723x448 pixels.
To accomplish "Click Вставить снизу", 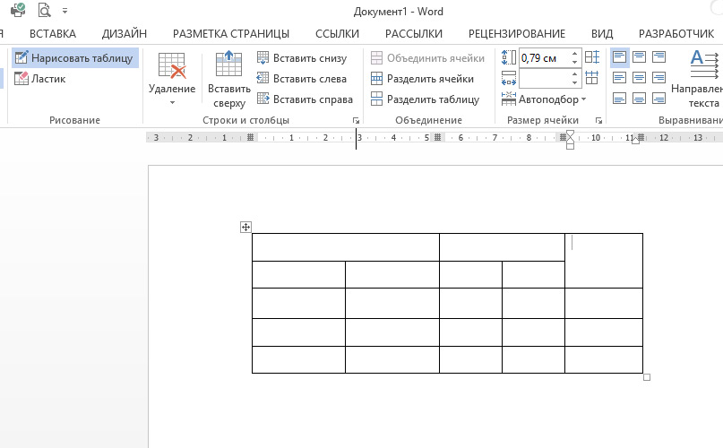I will (x=302, y=58).
